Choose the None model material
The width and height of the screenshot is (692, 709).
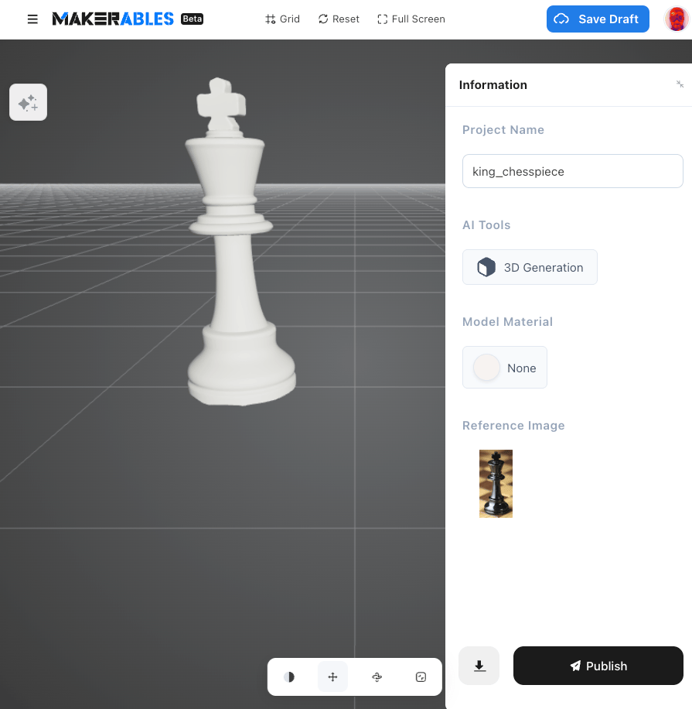coord(505,368)
